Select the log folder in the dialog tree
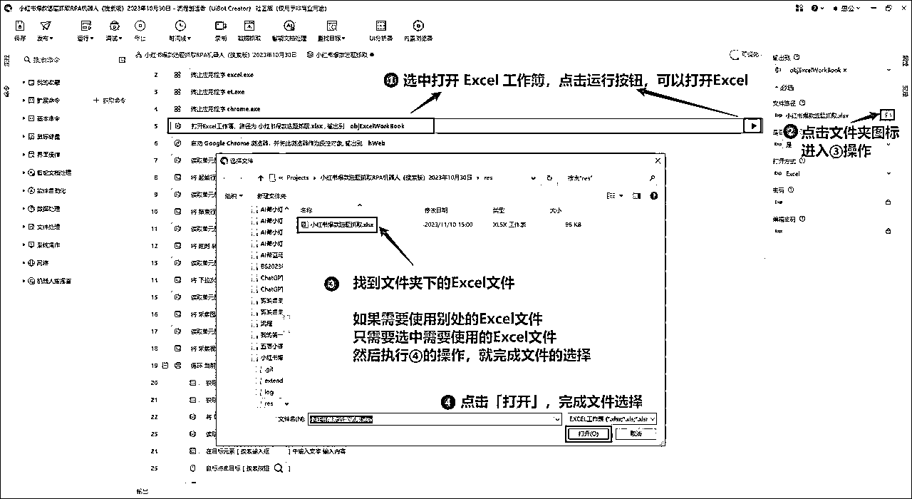Image resolution: width=912 pixels, height=499 pixels. (x=269, y=392)
